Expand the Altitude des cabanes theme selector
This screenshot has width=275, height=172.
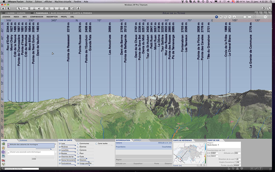8,145
